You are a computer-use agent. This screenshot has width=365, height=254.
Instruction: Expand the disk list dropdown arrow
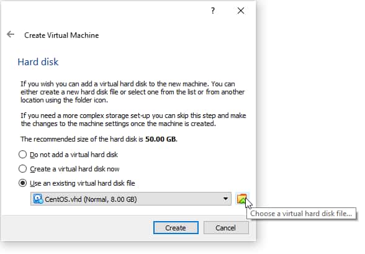pyautogui.click(x=225, y=199)
